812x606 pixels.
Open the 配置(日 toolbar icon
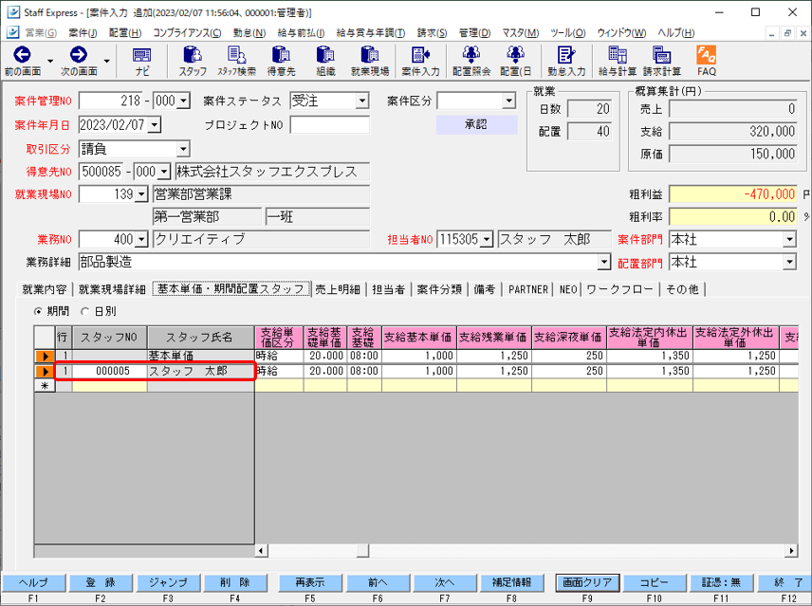(515, 54)
